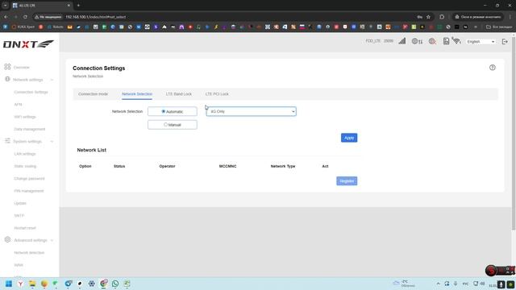
Task: Click the Overview grid icon in sidebar
Action: [7, 67]
